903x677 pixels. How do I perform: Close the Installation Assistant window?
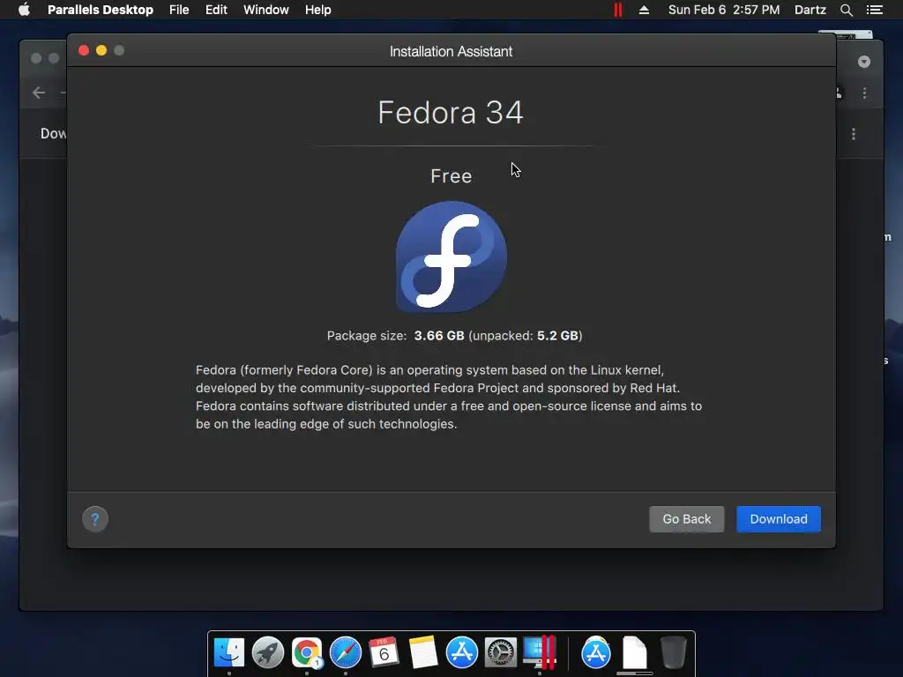(84, 50)
